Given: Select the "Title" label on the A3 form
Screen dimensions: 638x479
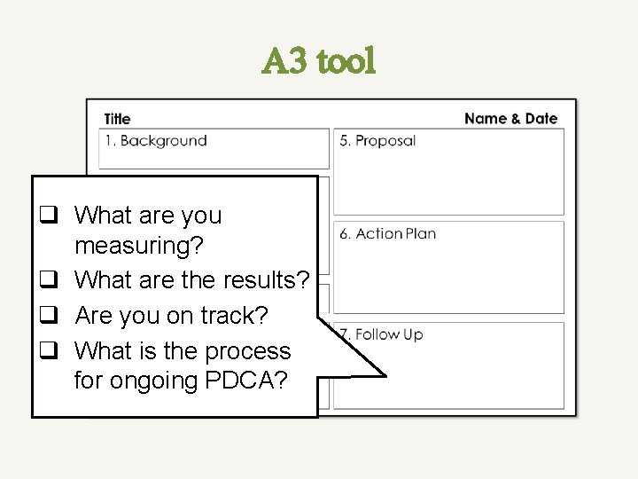Looking at the screenshot, I should (117, 119).
